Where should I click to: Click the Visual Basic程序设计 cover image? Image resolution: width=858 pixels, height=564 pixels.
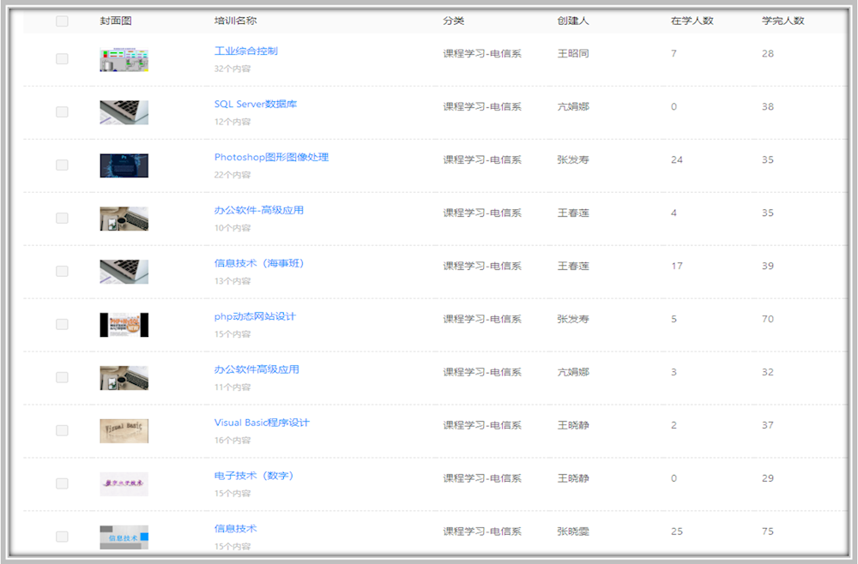[x=124, y=430]
